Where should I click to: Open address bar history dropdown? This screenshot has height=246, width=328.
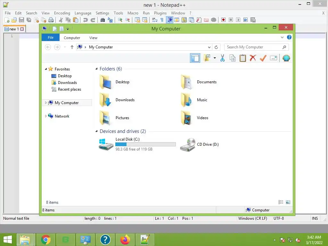tap(209, 47)
